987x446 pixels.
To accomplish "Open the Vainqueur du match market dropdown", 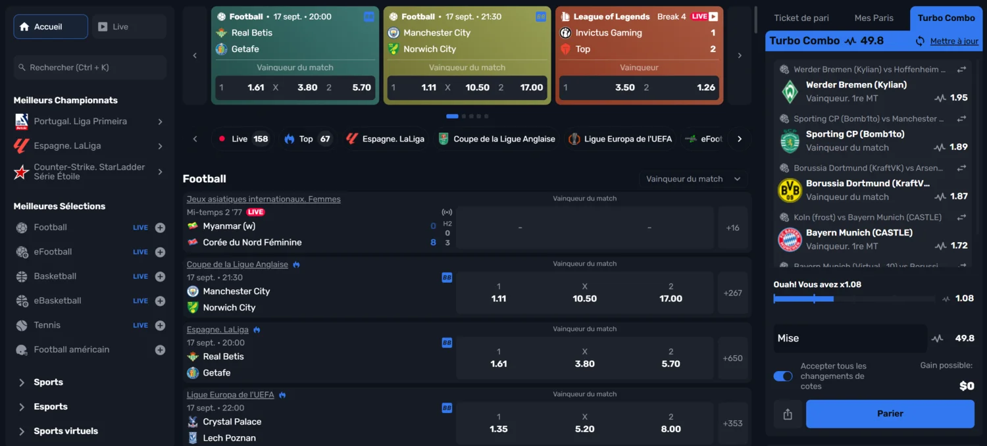I will click(x=694, y=179).
